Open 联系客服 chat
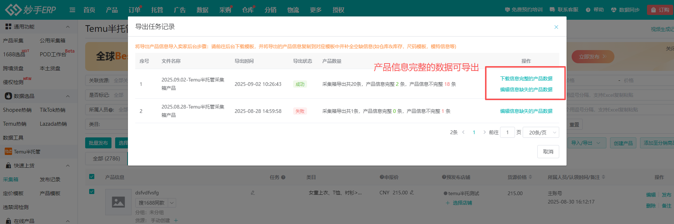This screenshot has width=674, height=224. [x=564, y=10]
